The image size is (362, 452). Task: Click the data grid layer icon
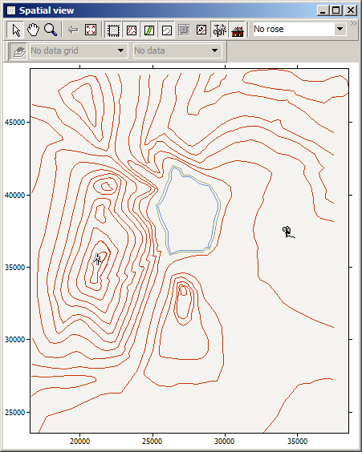(x=19, y=51)
